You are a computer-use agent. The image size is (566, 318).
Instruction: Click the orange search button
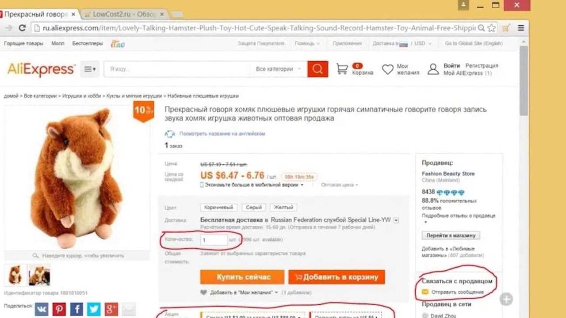click(x=317, y=69)
